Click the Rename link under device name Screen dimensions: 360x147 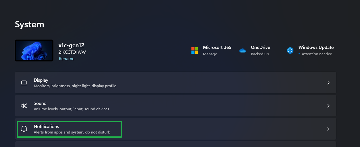[67, 59]
